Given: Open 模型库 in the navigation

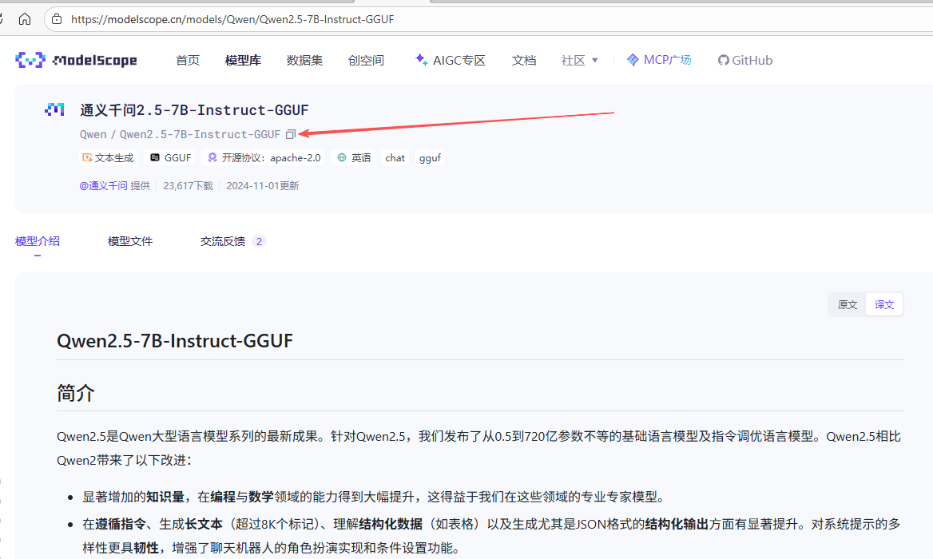Looking at the screenshot, I should point(243,60).
